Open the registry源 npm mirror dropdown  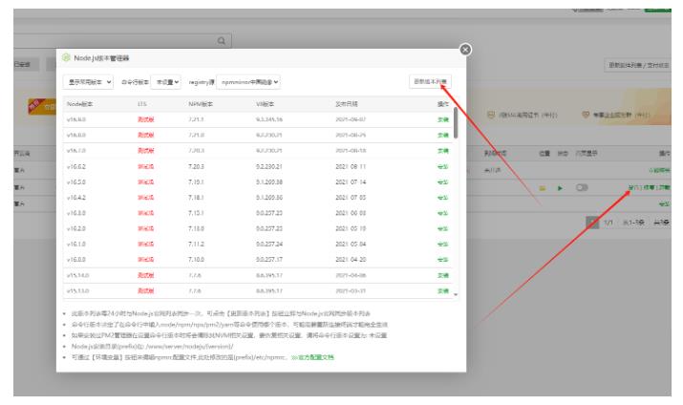click(248, 82)
